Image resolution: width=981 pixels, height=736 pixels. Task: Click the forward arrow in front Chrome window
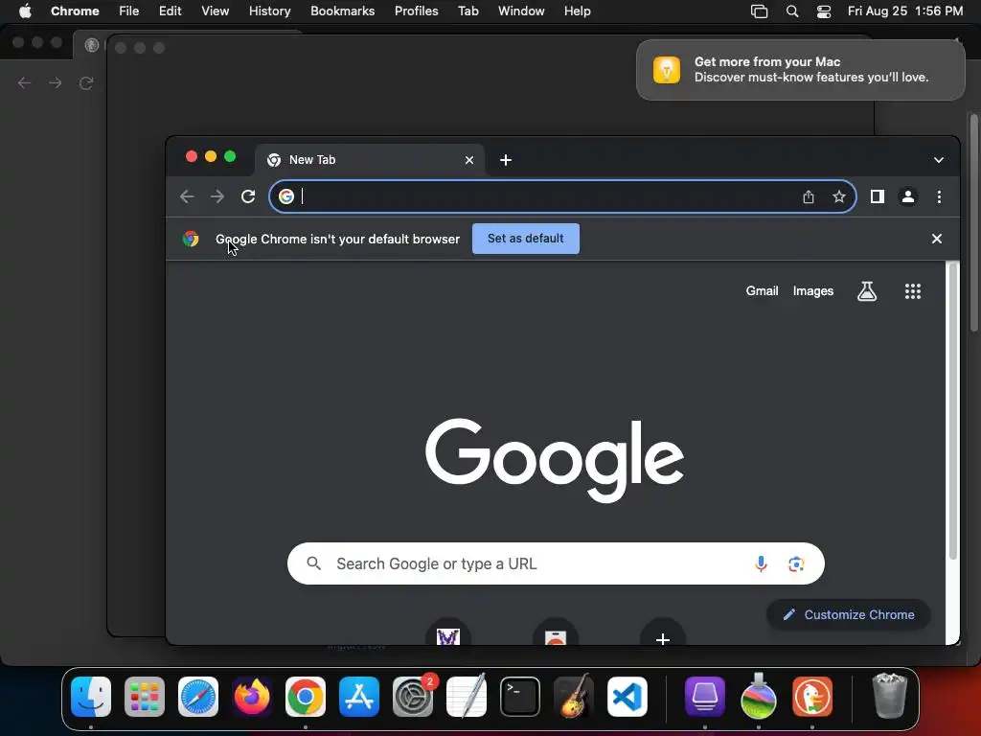pyautogui.click(x=217, y=196)
